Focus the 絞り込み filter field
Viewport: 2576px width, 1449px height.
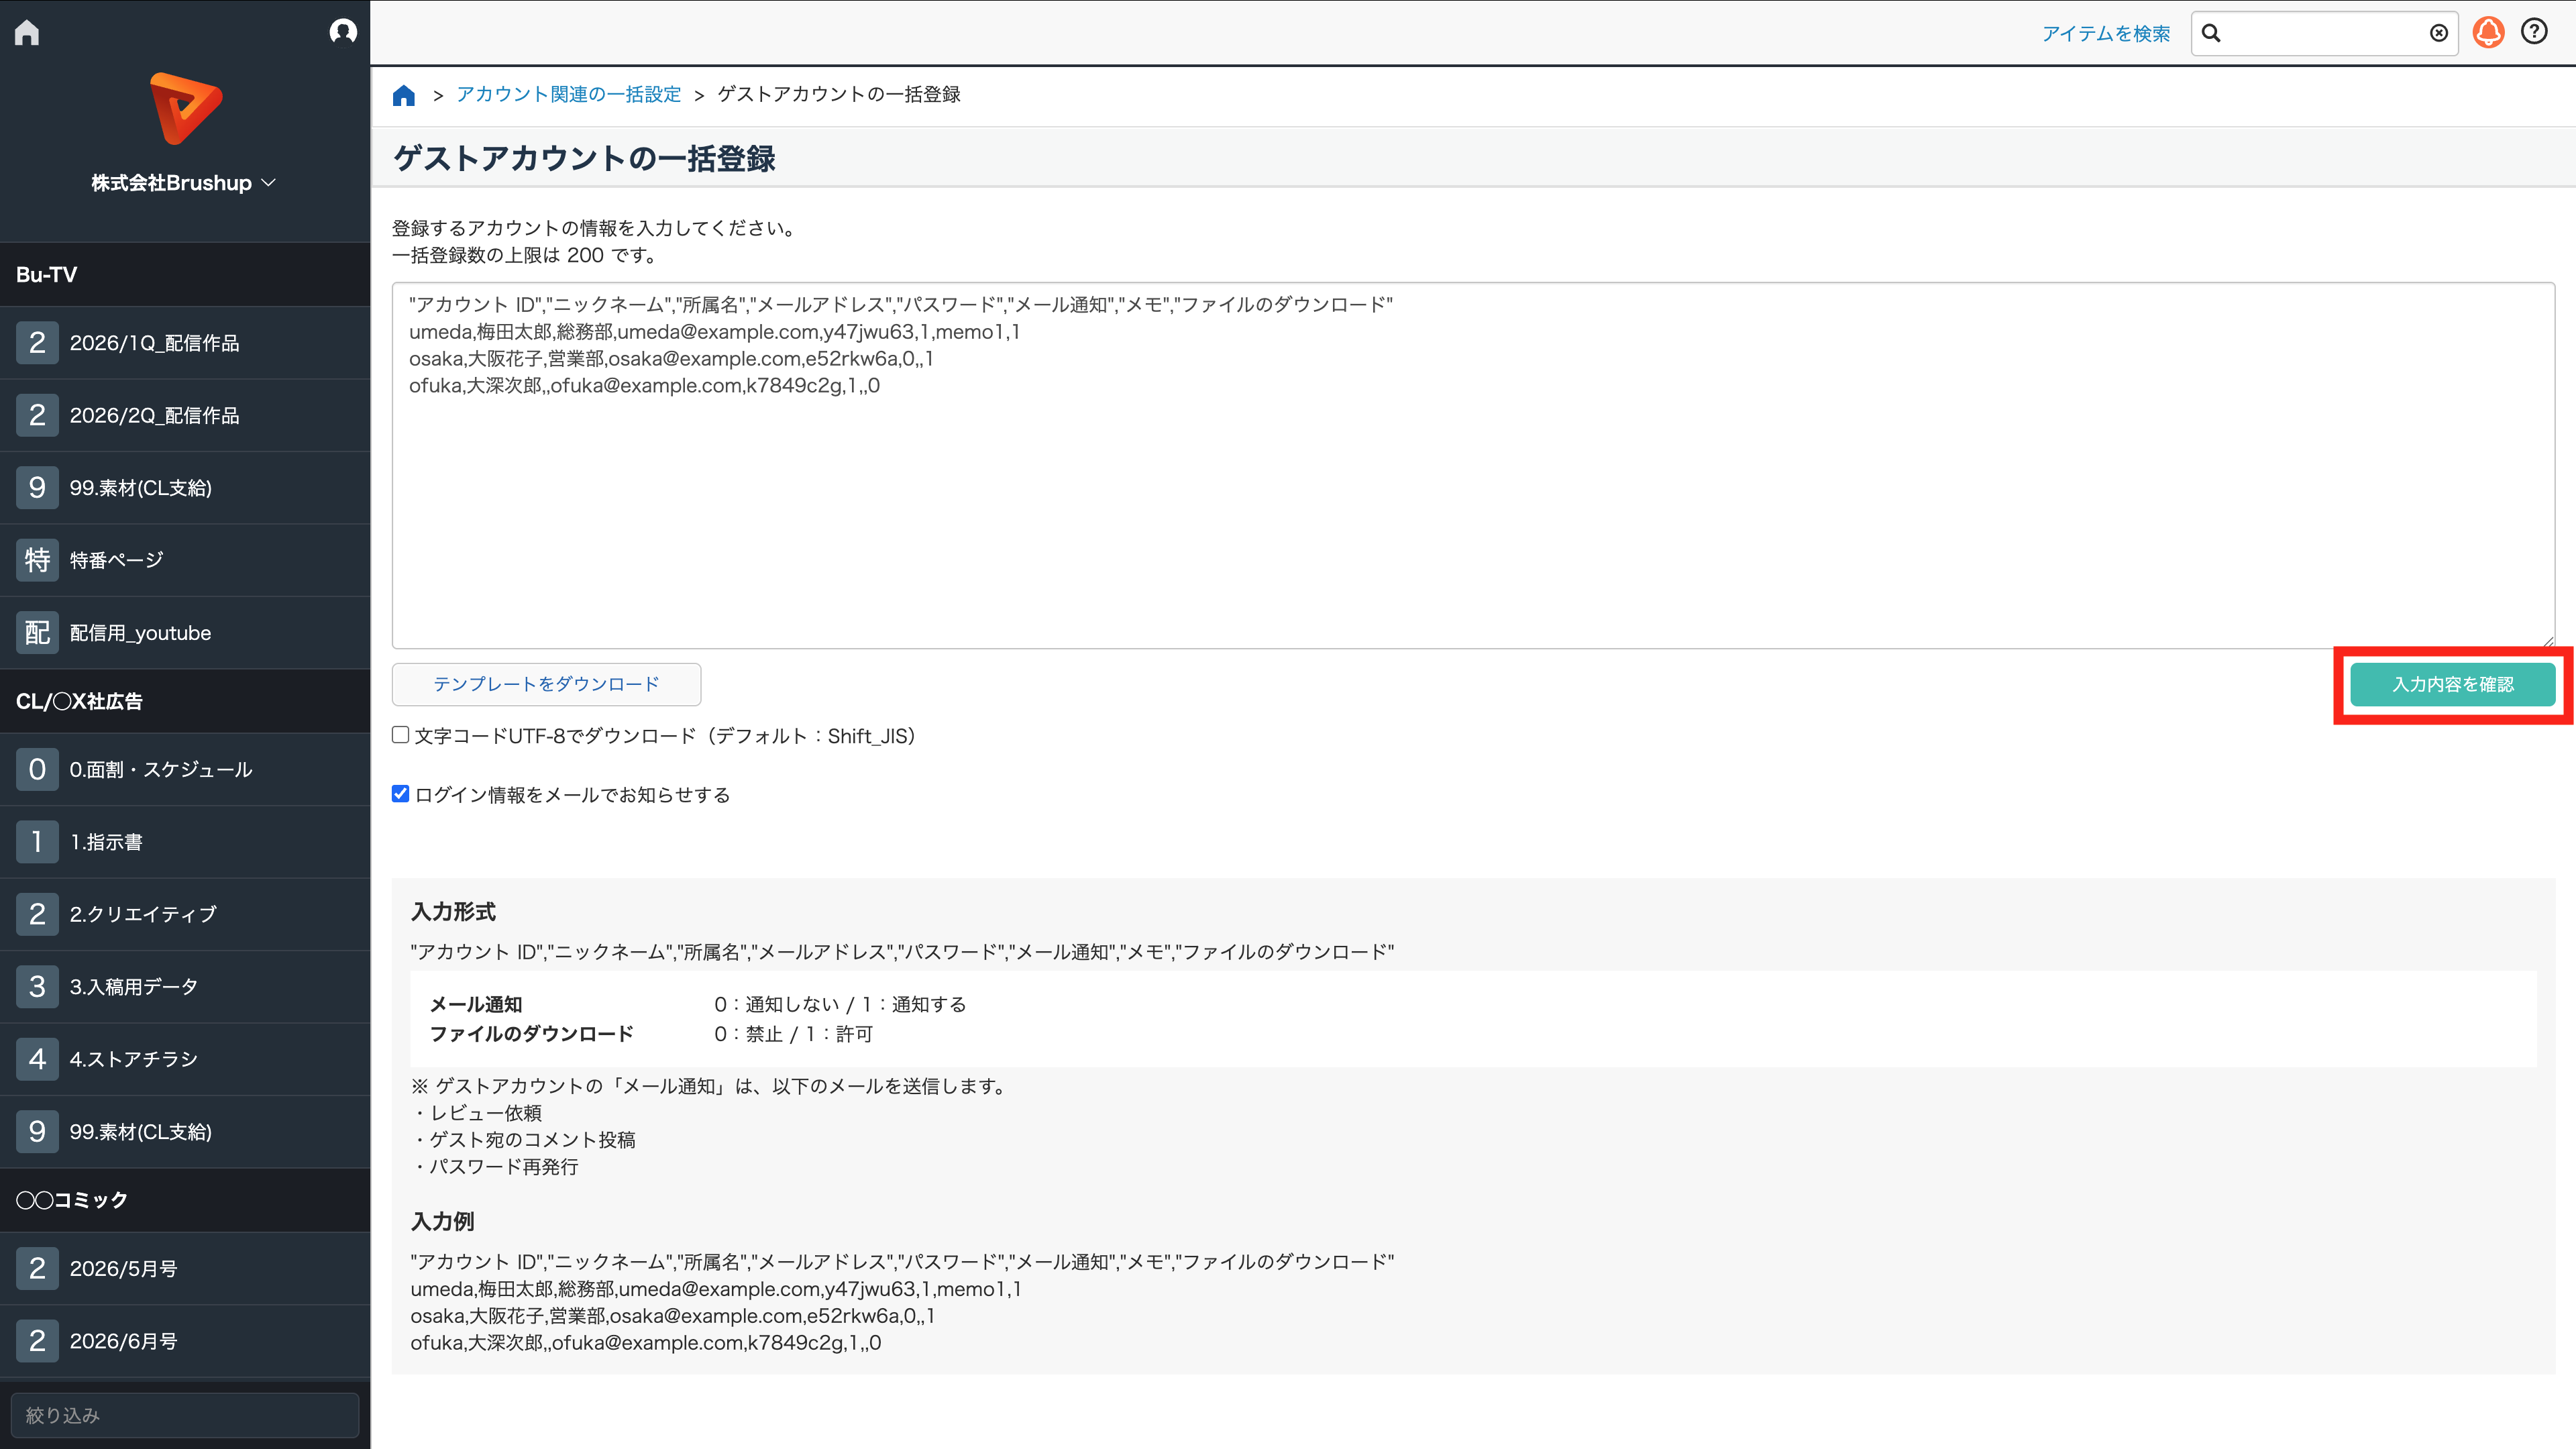pyautogui.click(x=185, y=1415)
